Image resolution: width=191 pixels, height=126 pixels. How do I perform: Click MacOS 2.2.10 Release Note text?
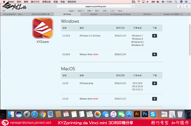[x=89, y=99]
